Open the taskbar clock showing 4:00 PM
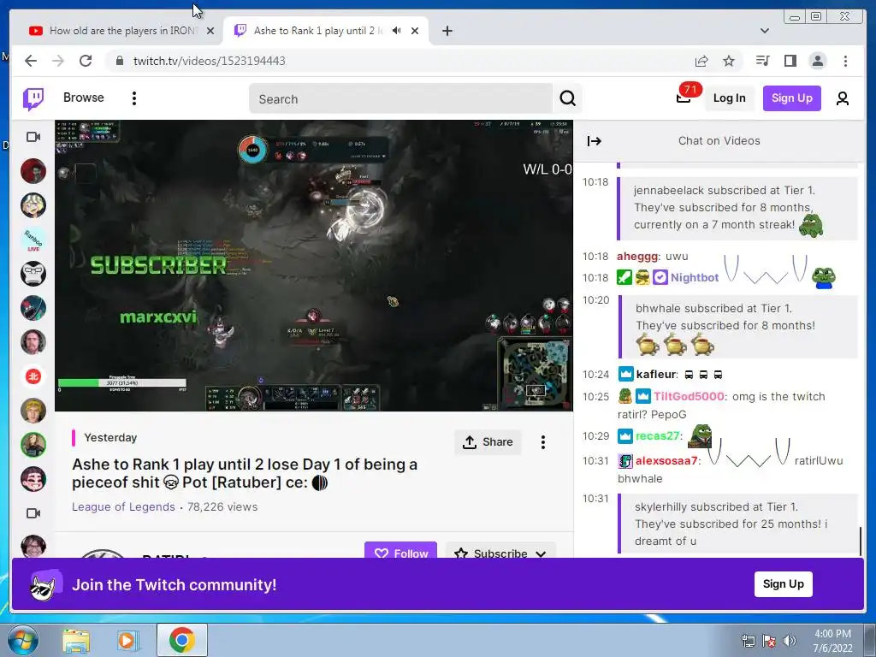This screenshot has width=876, height=657. click(x=832, y=641)
